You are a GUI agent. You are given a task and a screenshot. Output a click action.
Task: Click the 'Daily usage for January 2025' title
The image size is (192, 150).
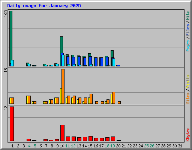[44, 6]
